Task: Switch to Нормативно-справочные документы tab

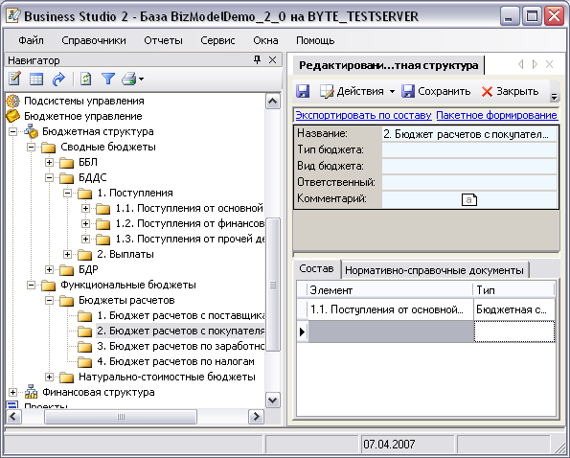Action: click(434, 270)
